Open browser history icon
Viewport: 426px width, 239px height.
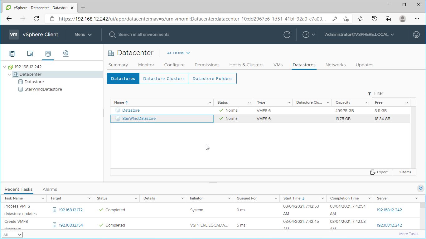pos(375,19)
